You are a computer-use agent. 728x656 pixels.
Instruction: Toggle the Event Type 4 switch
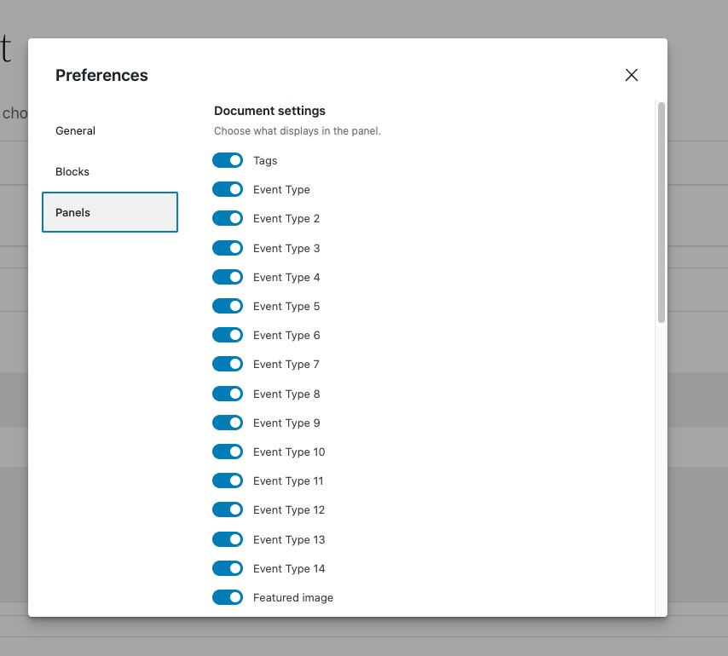pyautogui.click(x=228, y=278)
